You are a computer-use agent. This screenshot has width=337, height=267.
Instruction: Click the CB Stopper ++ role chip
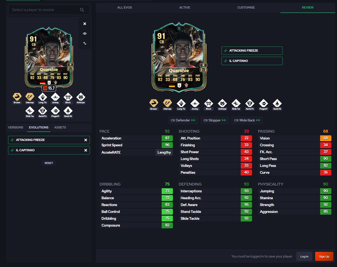pos(215,120)
